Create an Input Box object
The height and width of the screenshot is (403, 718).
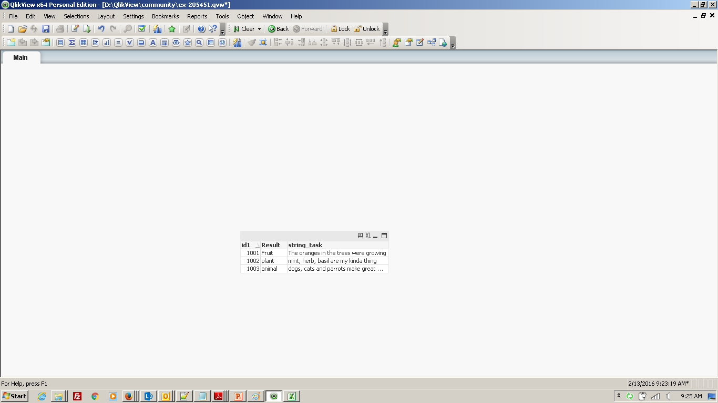(118, 43)
